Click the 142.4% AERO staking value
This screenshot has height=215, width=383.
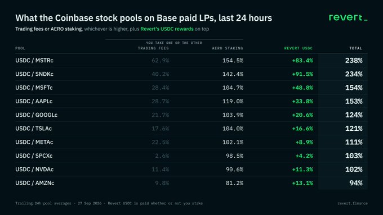click(233, 74)
